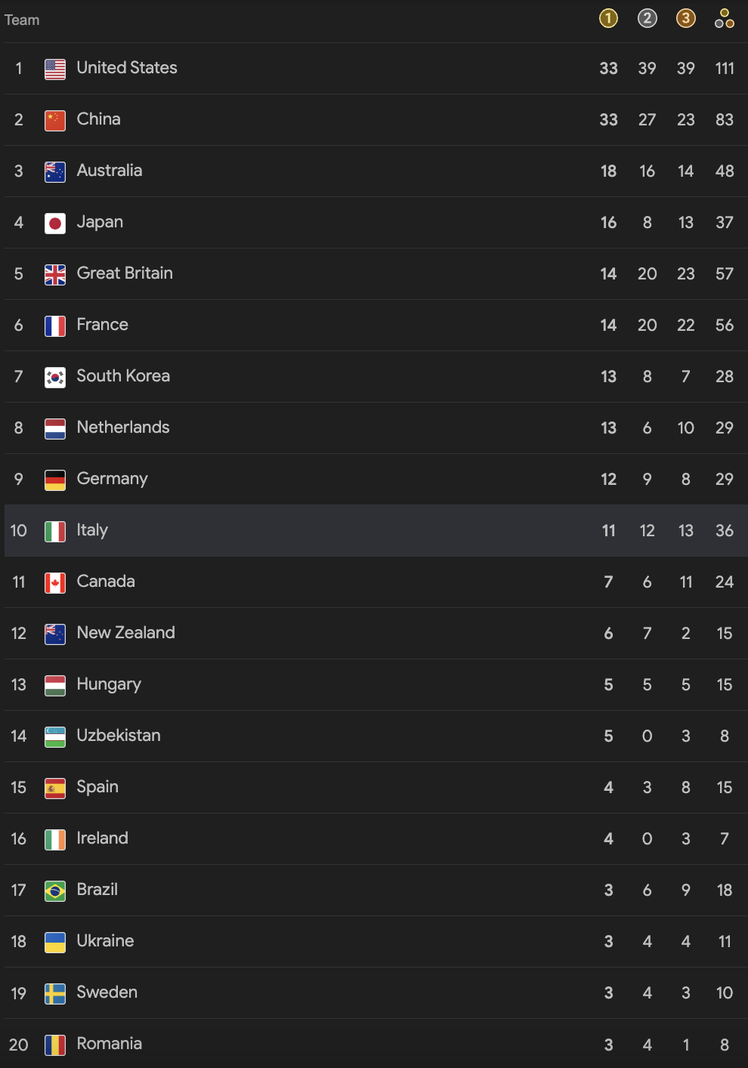This screenshot has height=1068, width=748.
Task: Open the Australia team link
Action: (110, 171)
